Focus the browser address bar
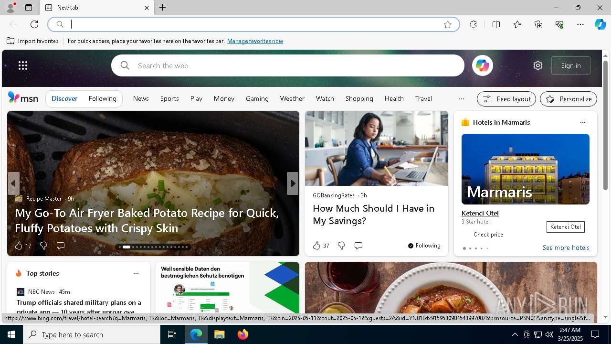Image resolution: width=611 pixels, height=344 pixels. coord(253,24)
